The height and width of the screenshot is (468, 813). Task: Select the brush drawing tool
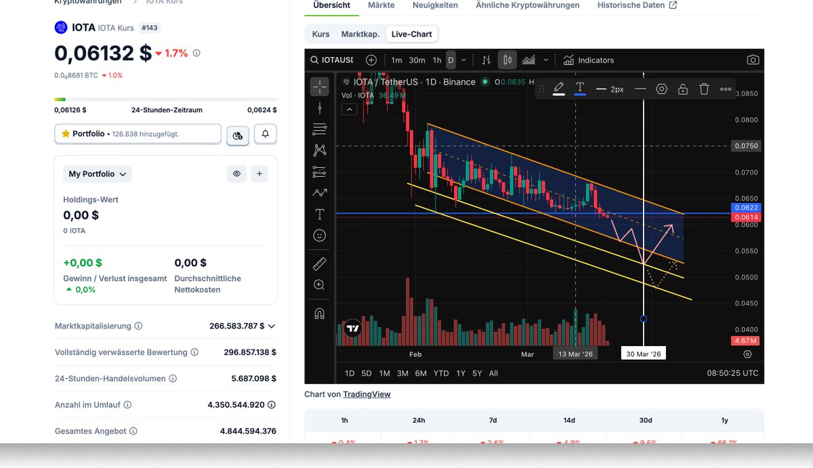click(x=320, y=193)
